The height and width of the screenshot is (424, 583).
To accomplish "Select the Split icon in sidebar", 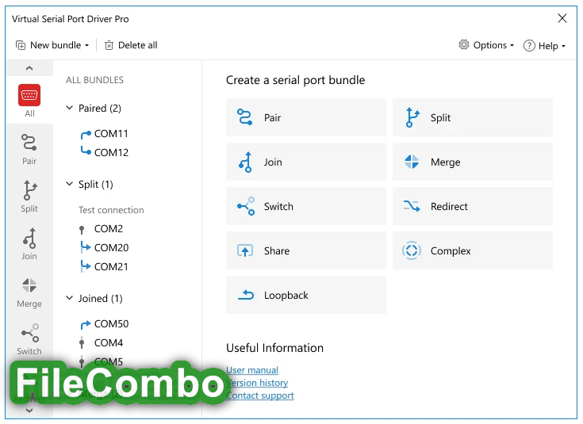I will (29, 195).
